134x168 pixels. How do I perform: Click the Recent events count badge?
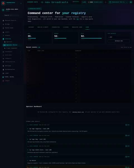(39, 47)
